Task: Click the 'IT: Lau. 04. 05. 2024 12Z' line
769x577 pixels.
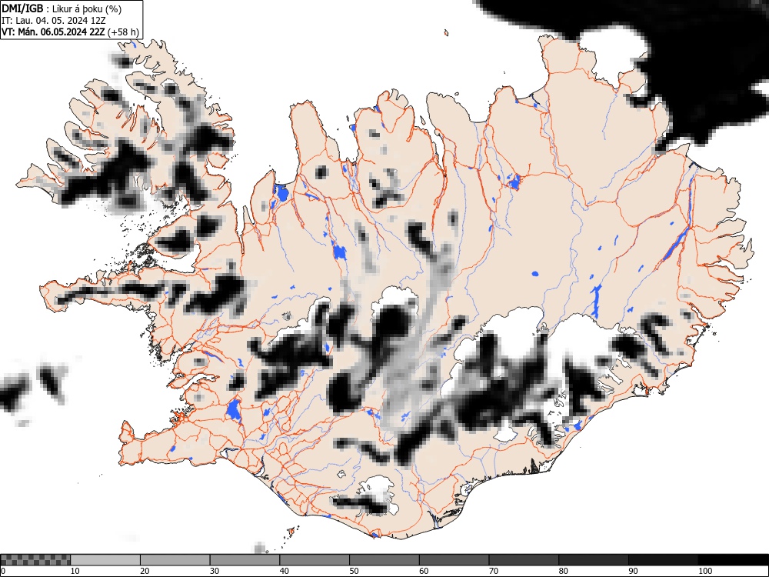Action: (54, 21)
